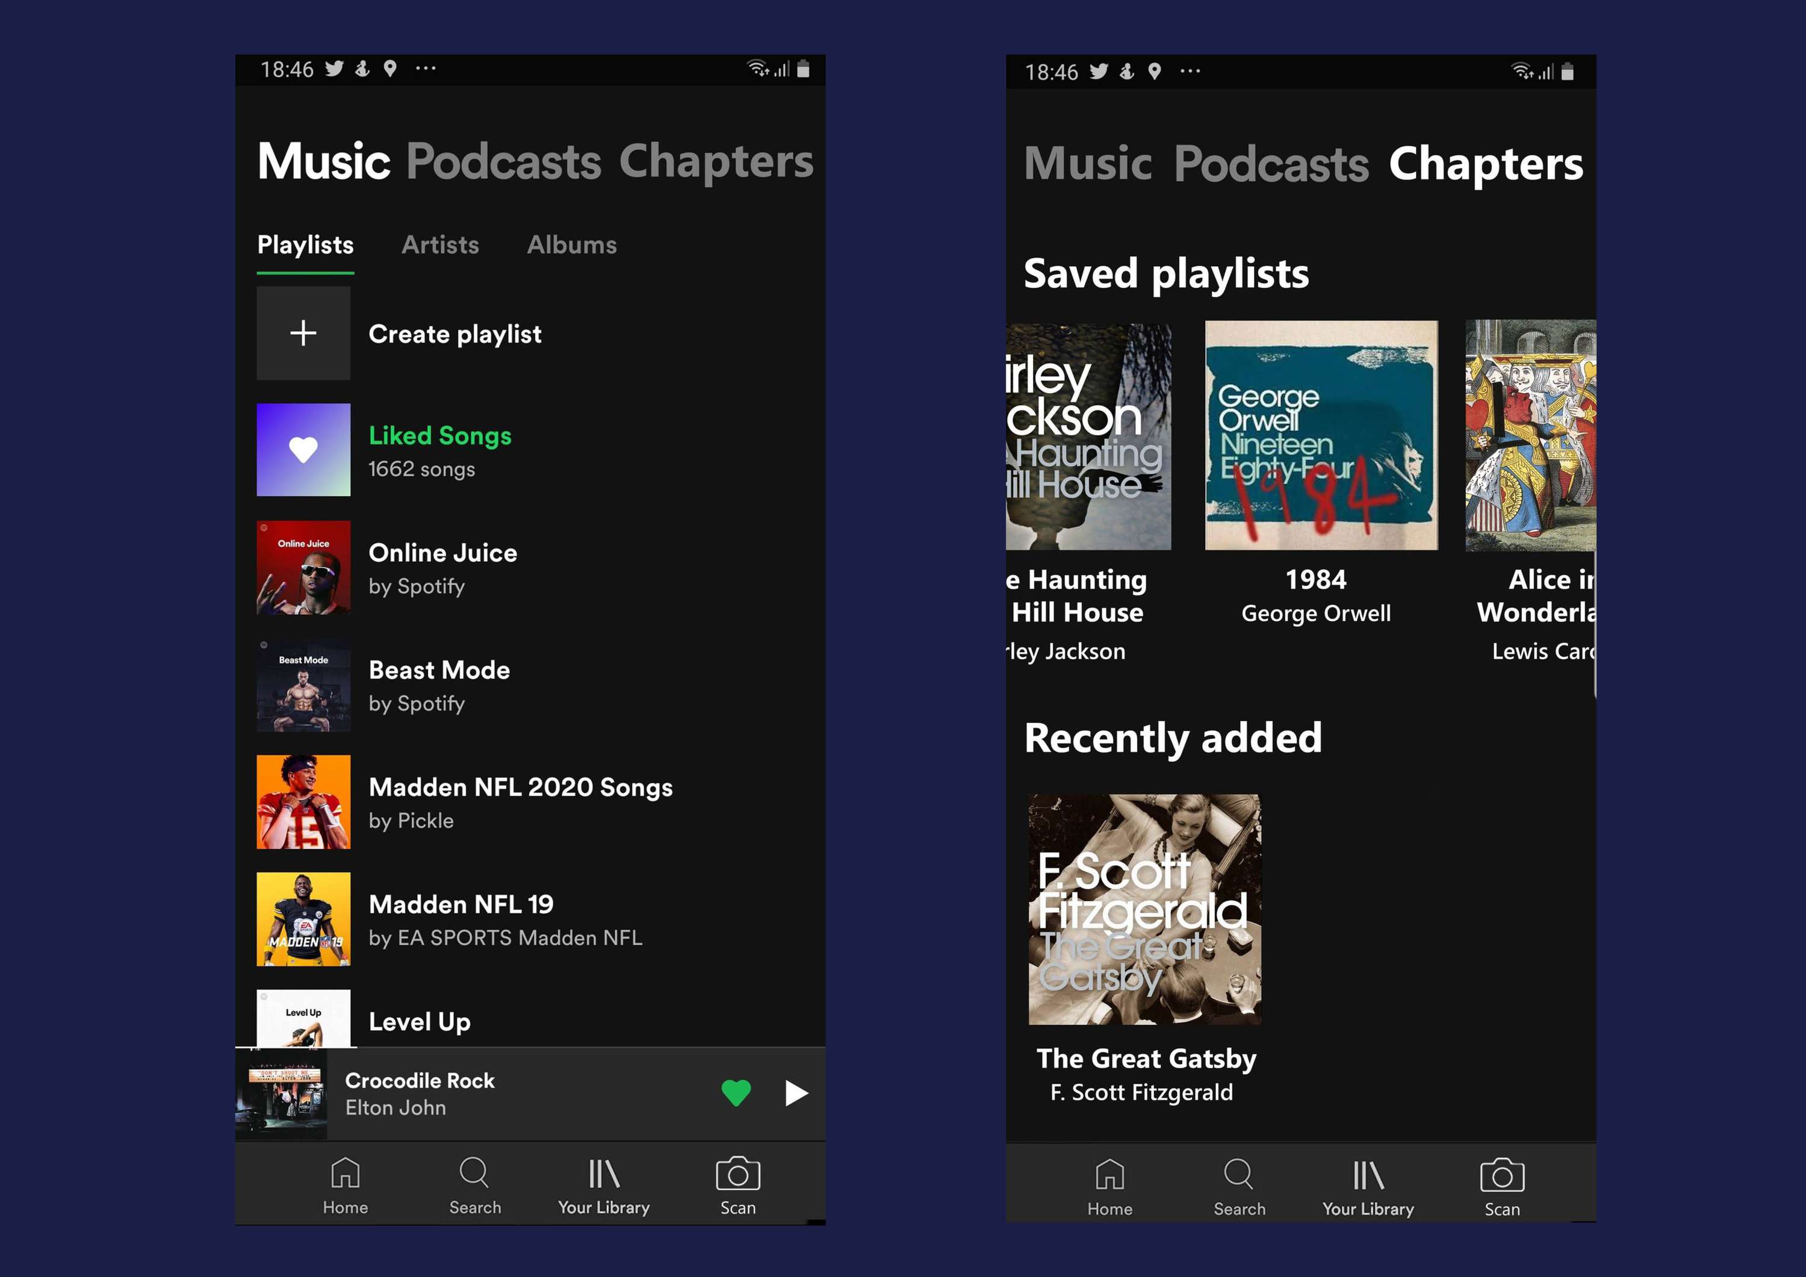Image resolution: width=1806 pixels, height=1277 pixels.
Task: Play Crocodile Rock in mini player
Action: (796, 1093)
